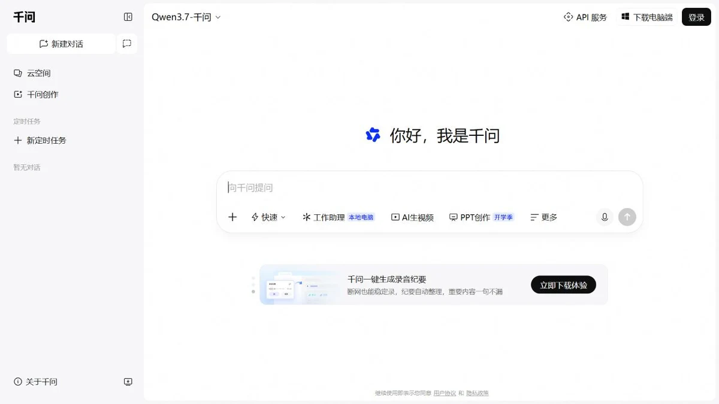This screenshot has width=719, height=404.
Task: Add a new scheduled task 新定时任务
Action: 40,141
